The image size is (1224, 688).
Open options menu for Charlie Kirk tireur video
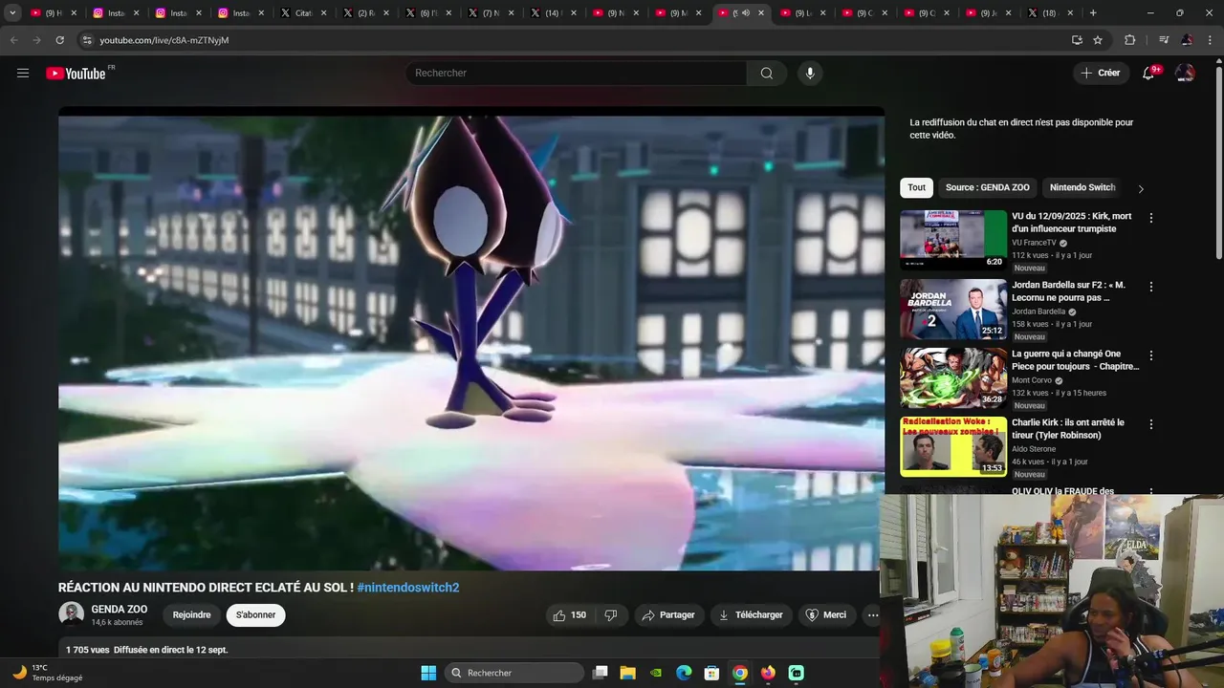(x=1151, y=424)
